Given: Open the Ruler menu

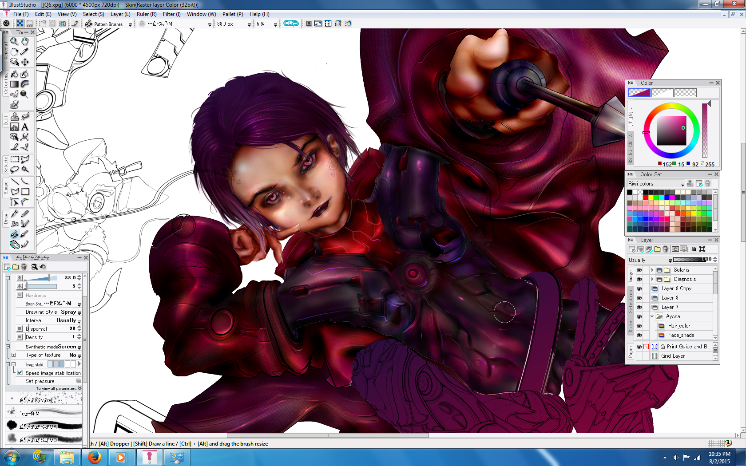Looking at the screenshot, I should tap(147, 14).
